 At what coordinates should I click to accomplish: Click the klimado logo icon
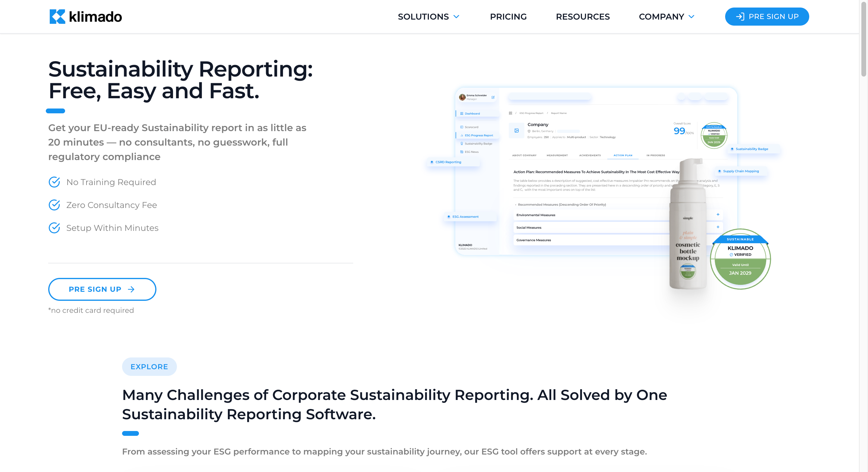(57, 17)
